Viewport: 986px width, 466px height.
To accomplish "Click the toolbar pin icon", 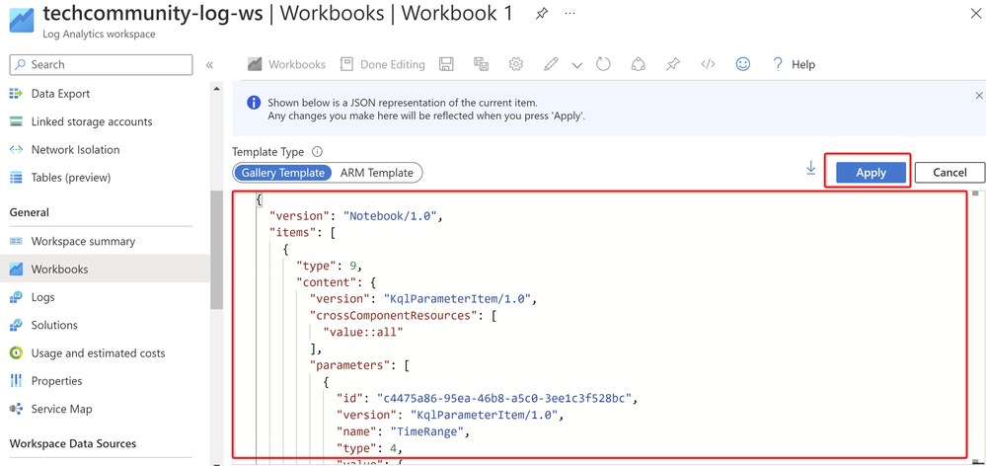I will point(673,64).
